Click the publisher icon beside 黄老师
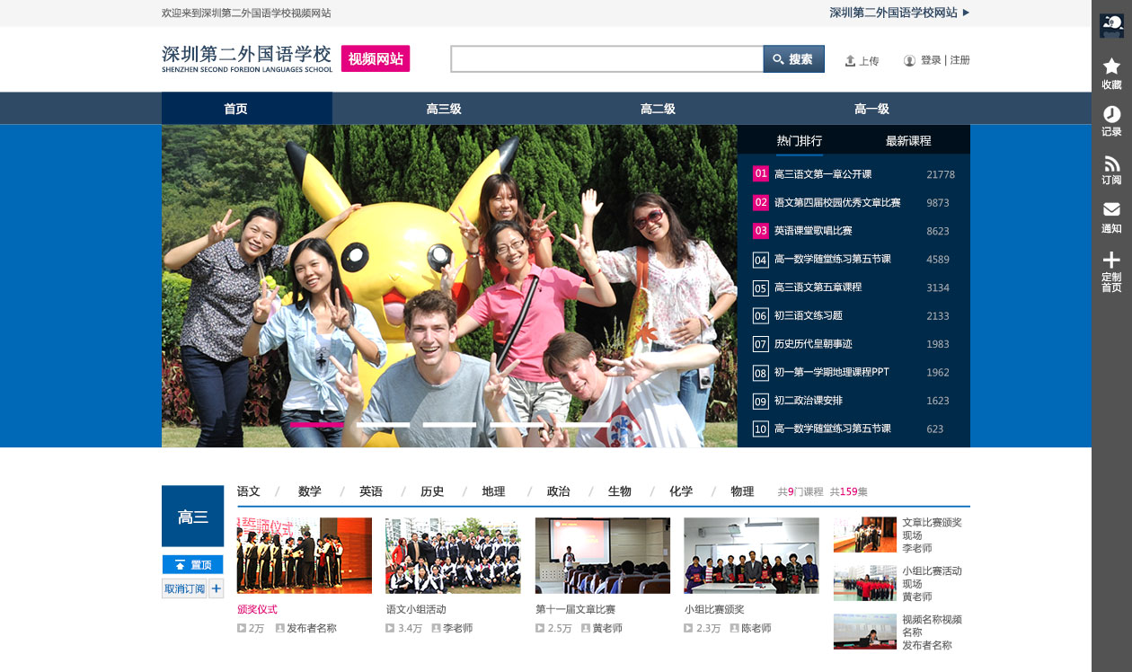Viewport: 1132px width, 672px height. point(585,628)
